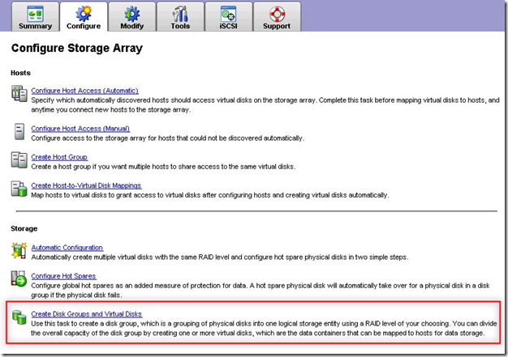Viewport: 508px width, 357px height.
Task: Click the 'Configure Storage Array' heading
Action: [77, 48]
